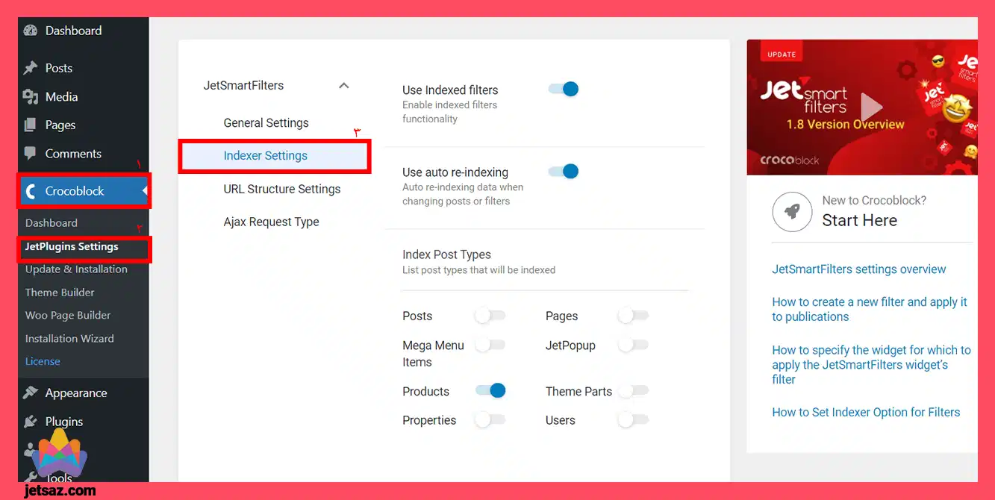Open JetPlugins Settings submenu

click(x=72, y=246)
